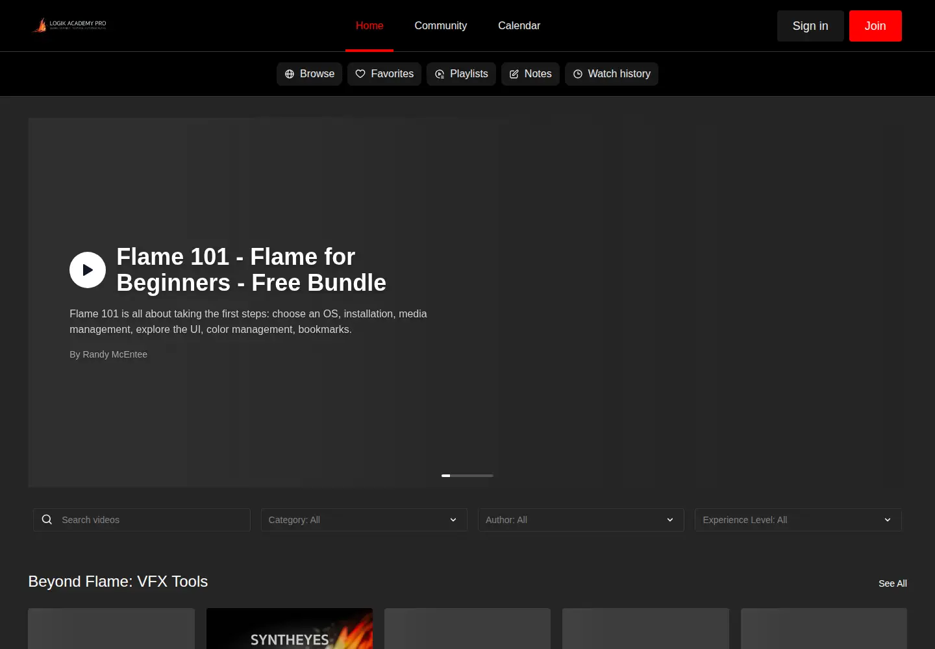Click author name By Randy McEntee

[108, 354]
